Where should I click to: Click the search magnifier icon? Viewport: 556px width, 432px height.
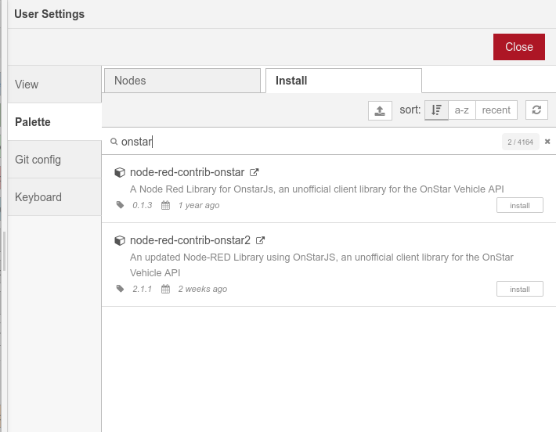coord(114,142)
